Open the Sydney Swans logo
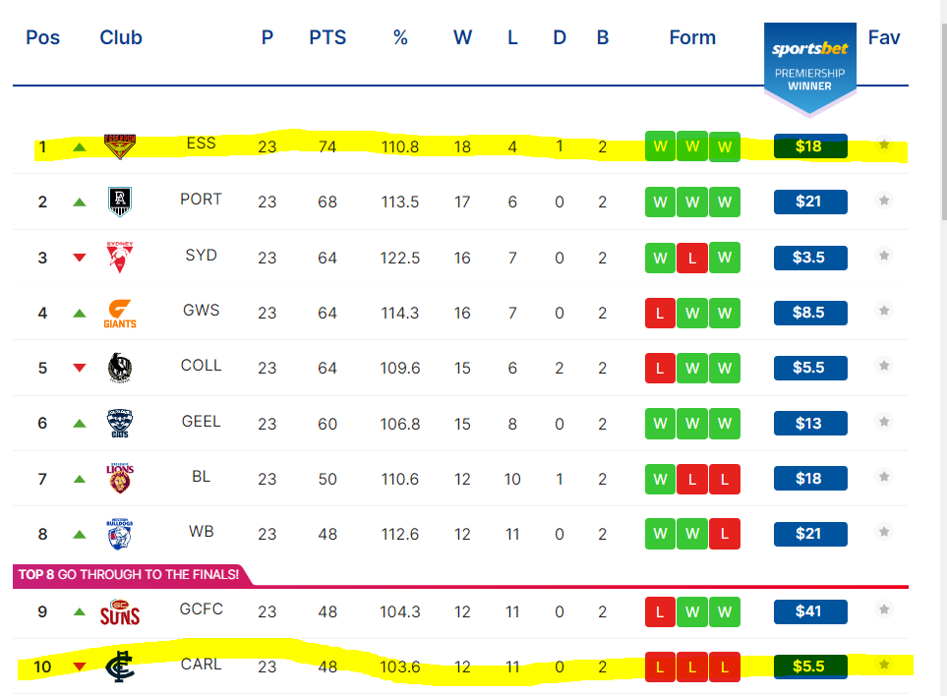947x696 pixels. pos(120,258)
